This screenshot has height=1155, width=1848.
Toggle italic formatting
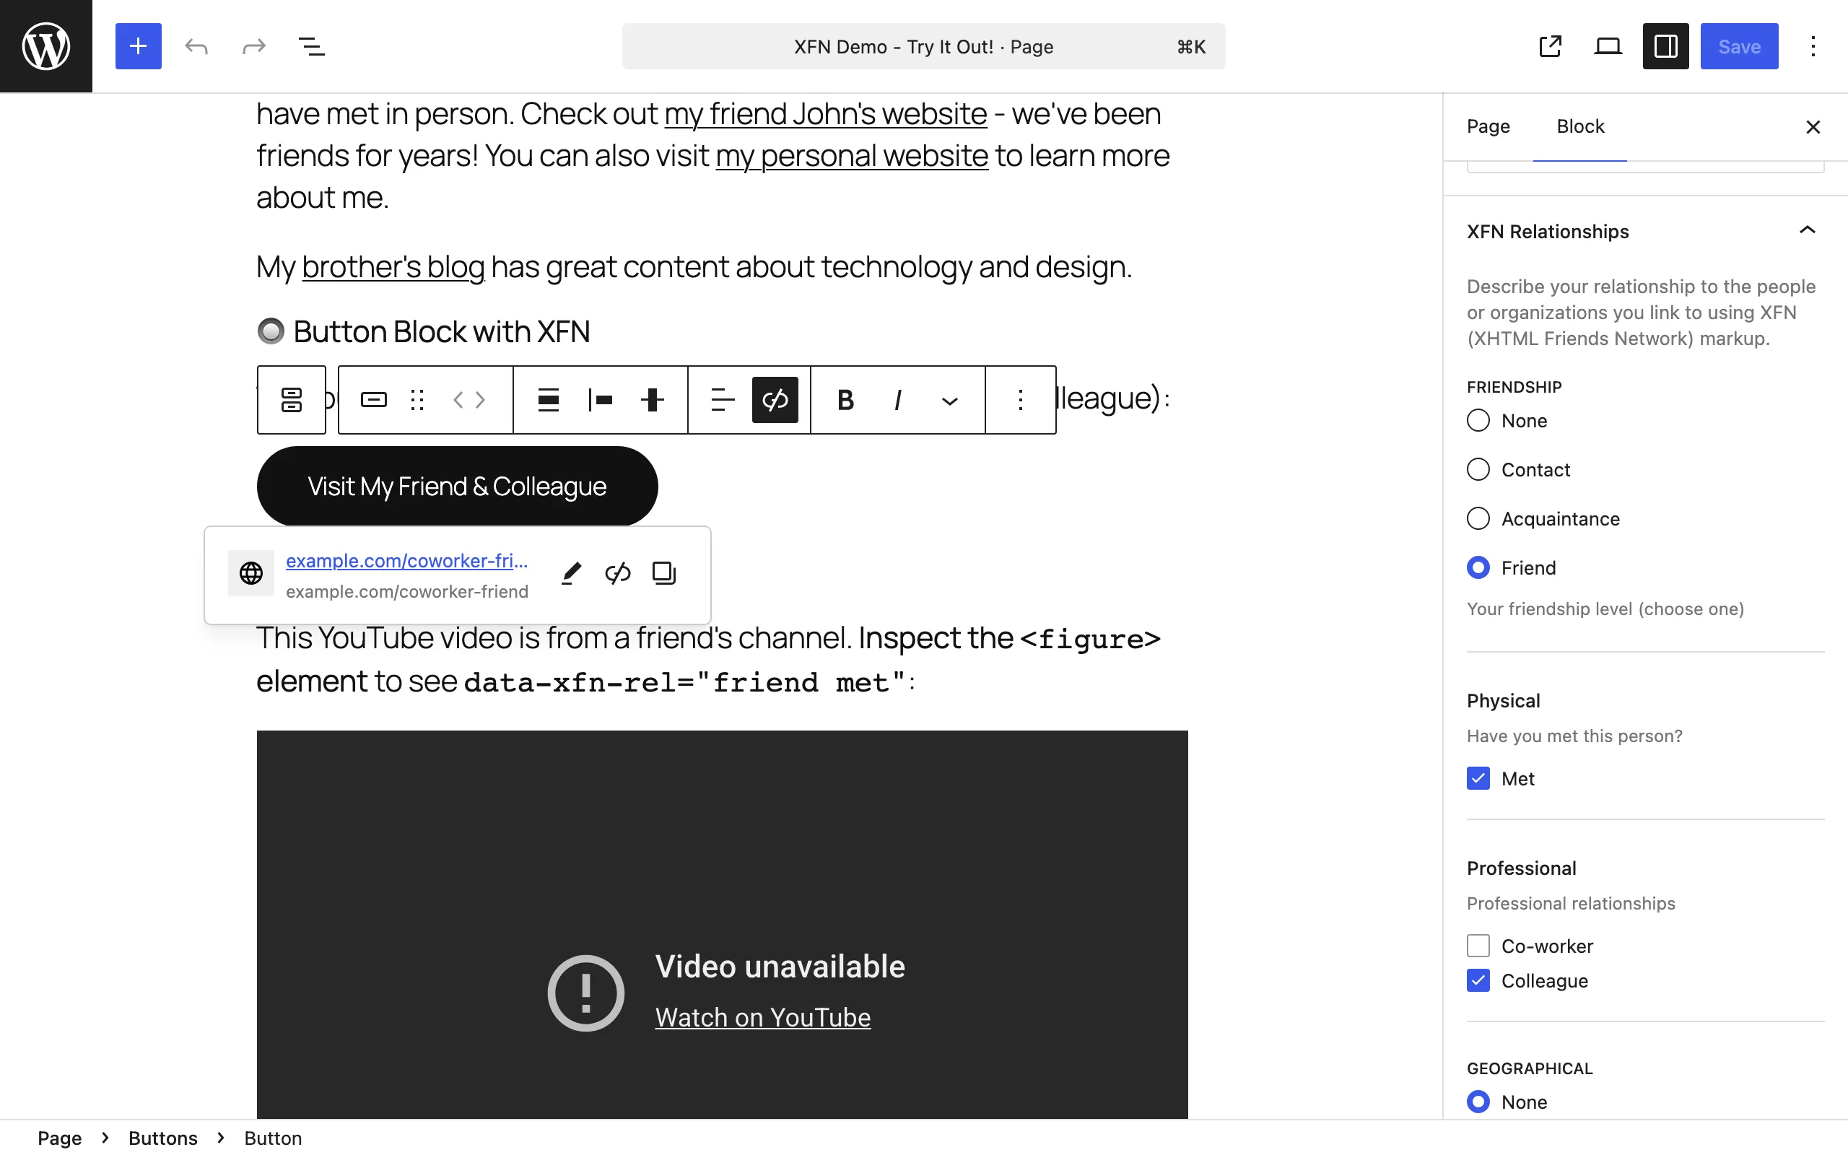click(x=898, y=399)
